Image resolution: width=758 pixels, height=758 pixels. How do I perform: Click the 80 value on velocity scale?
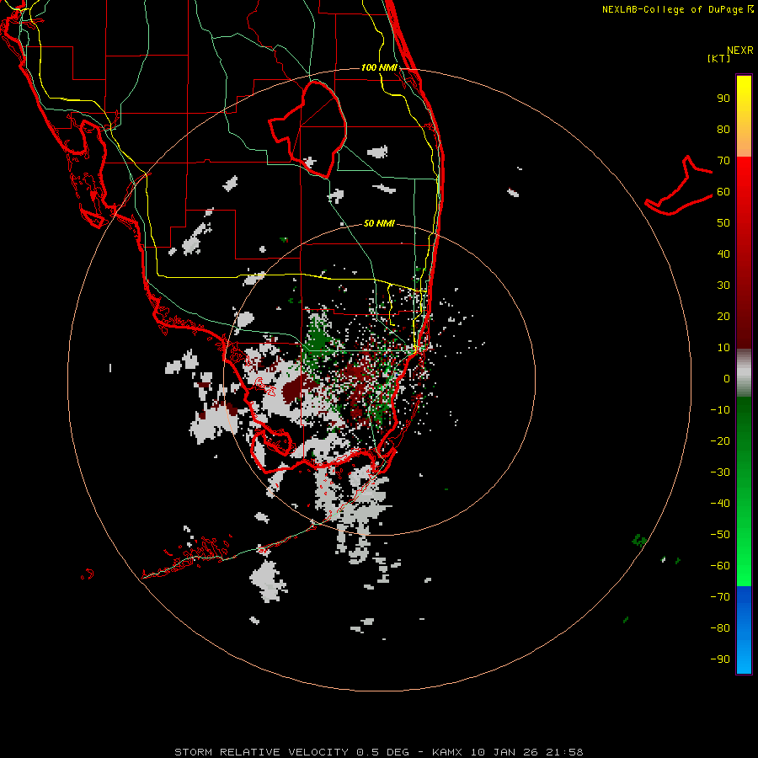[x=723, y=130]
